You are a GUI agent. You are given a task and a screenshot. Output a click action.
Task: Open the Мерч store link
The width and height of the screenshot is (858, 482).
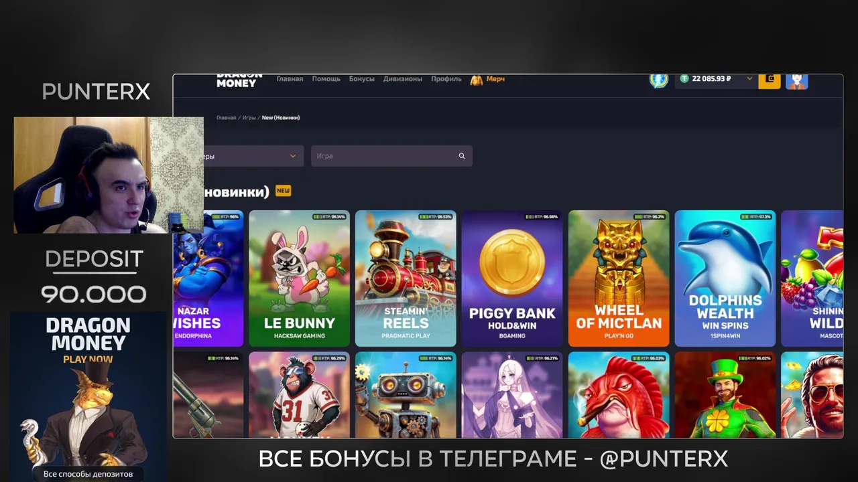click(495, 79)
